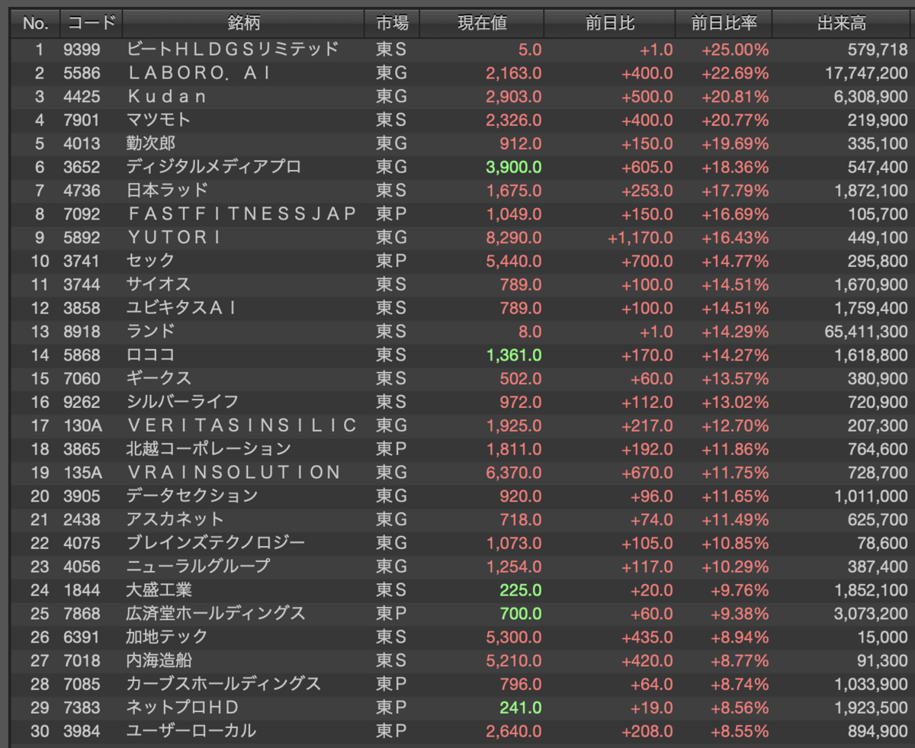This screenshot has width=915, height=748.
Task: Click the price 2,640.0
Action: click(513, 731)
